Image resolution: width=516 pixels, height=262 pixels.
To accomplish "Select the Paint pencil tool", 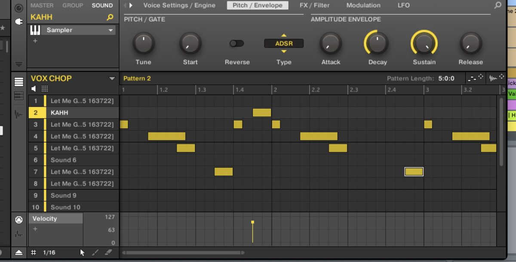I will [95, 253].
